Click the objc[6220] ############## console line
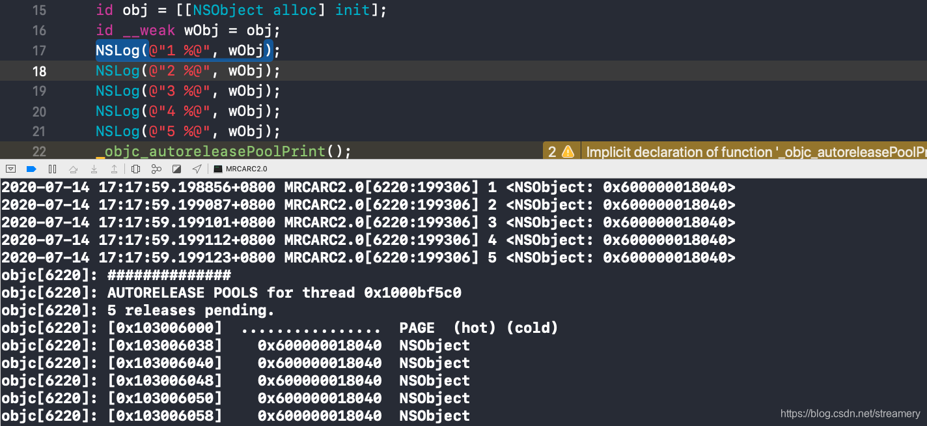The height and width of the screenshot is (426, 927). point(117,276)
